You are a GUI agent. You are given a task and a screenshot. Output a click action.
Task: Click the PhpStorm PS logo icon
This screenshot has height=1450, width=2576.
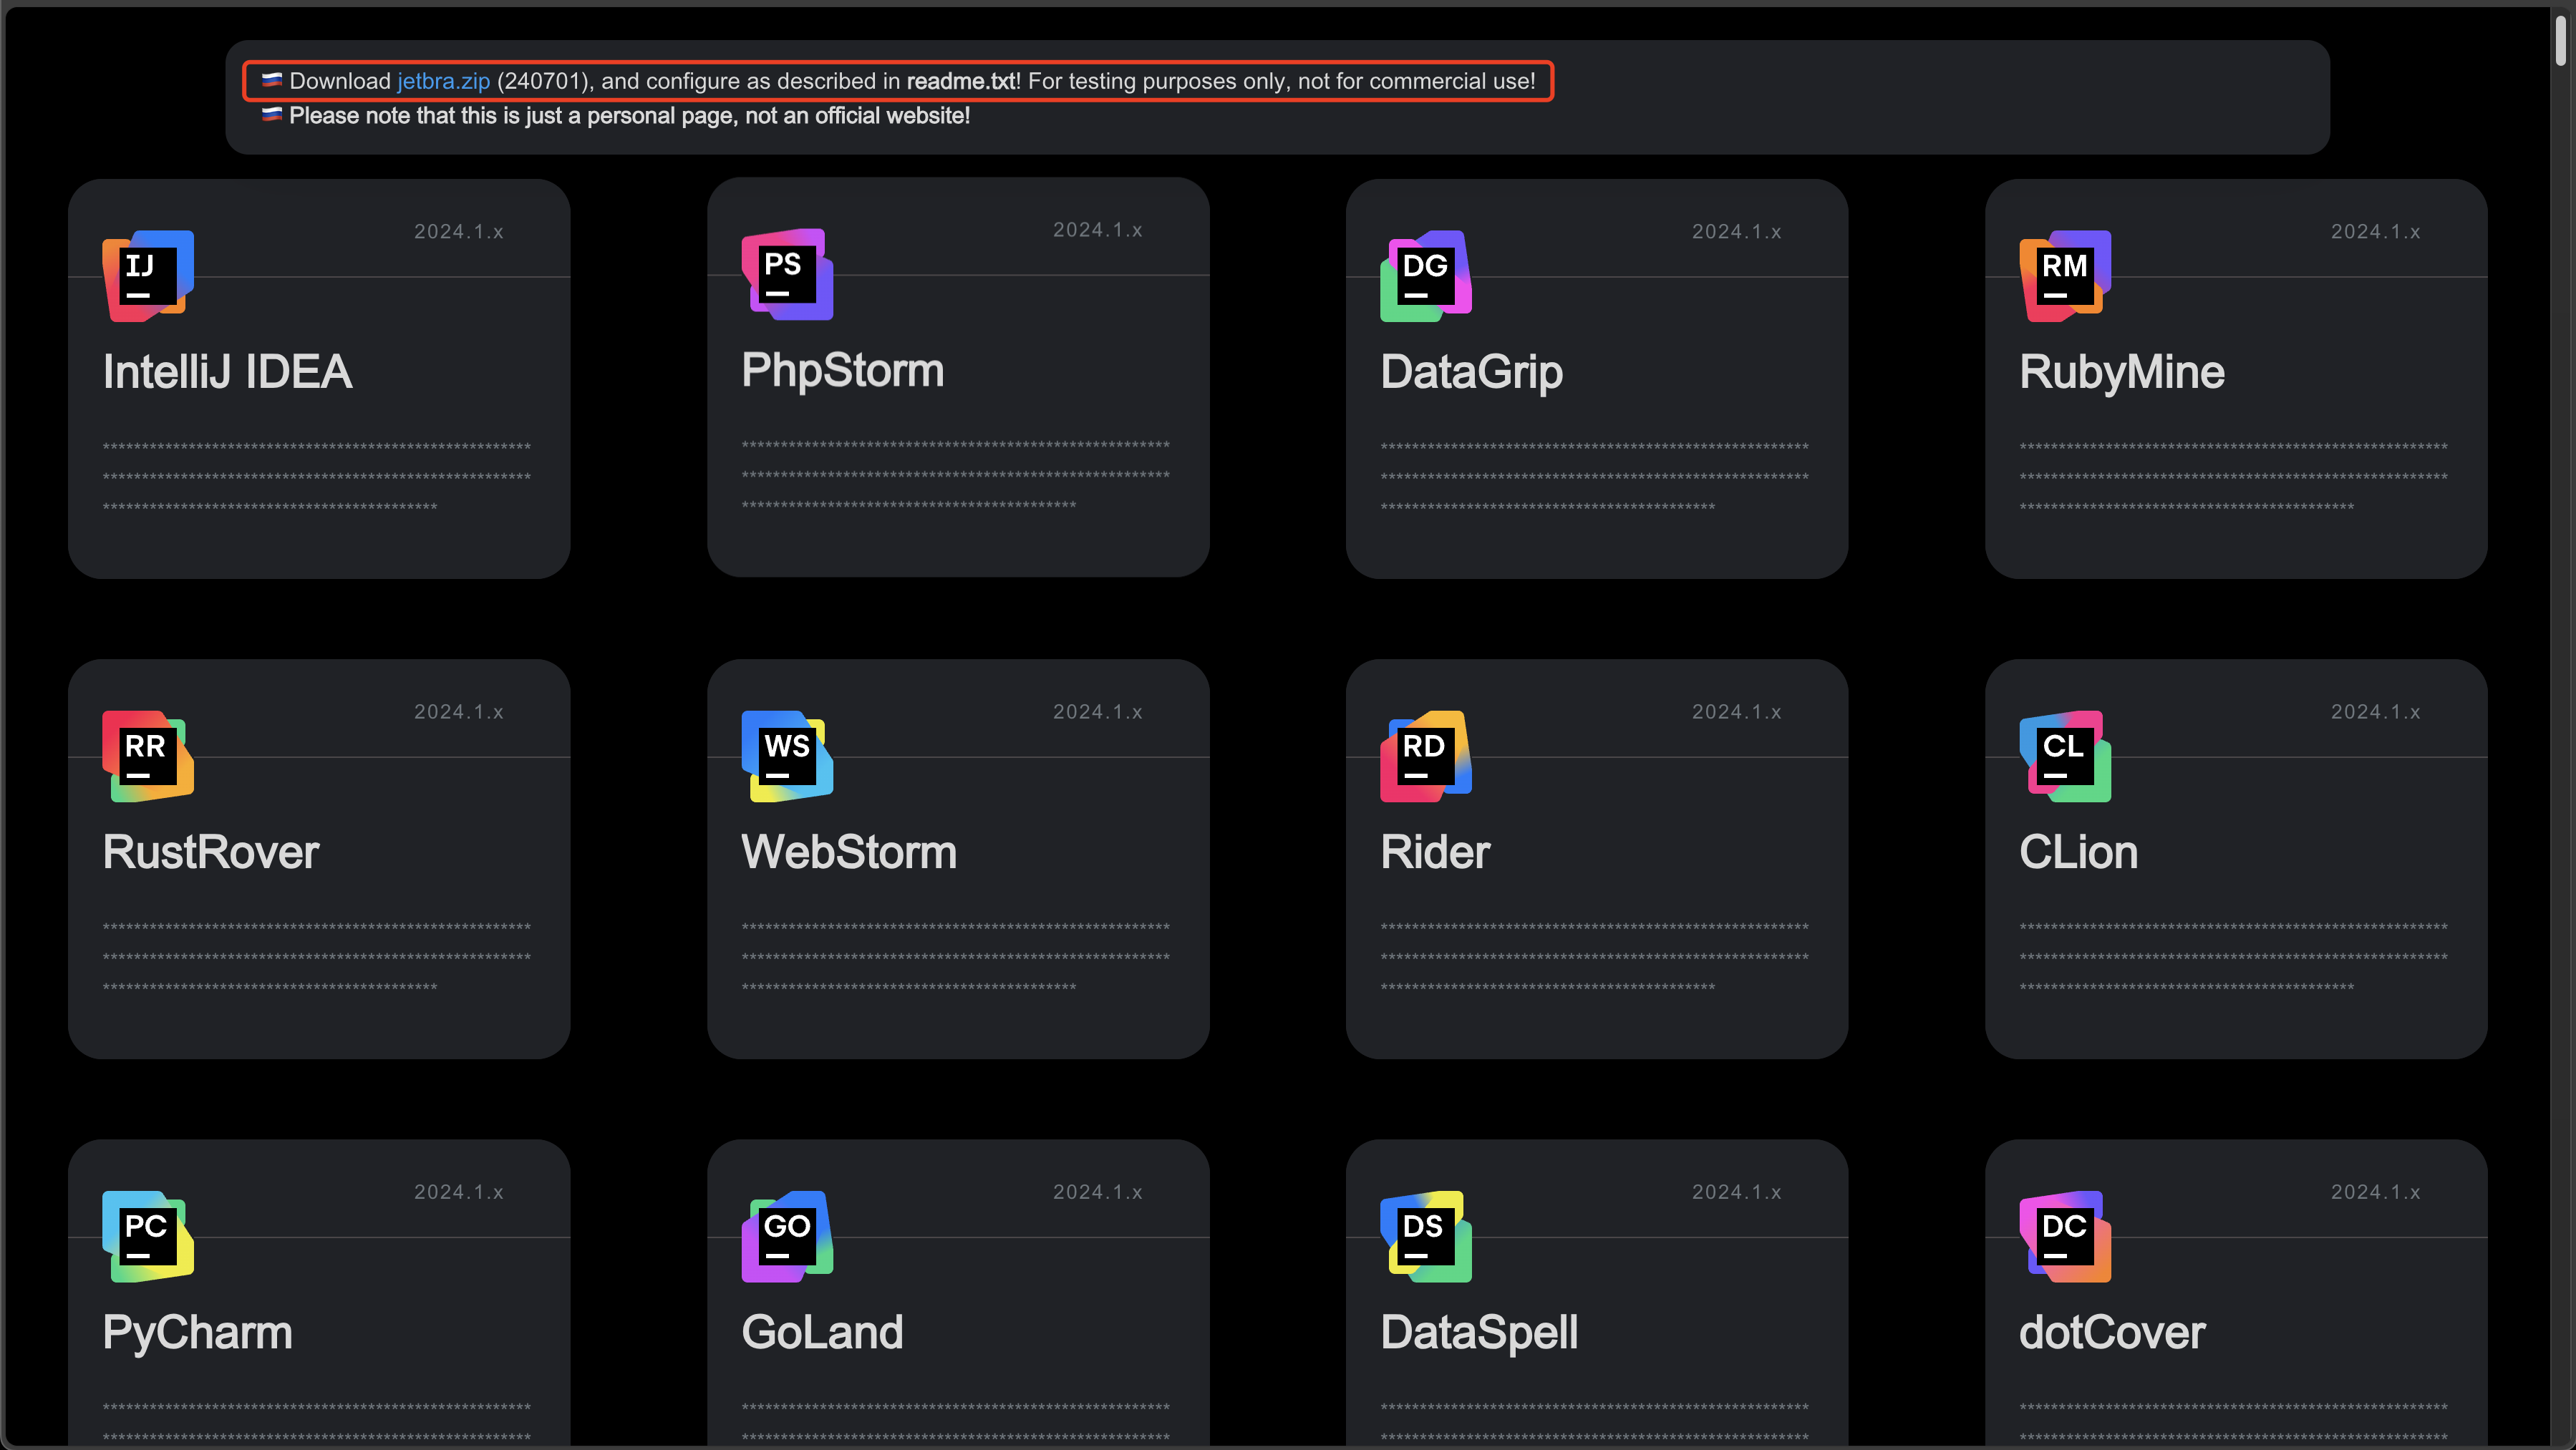click(x=787, y=275)
